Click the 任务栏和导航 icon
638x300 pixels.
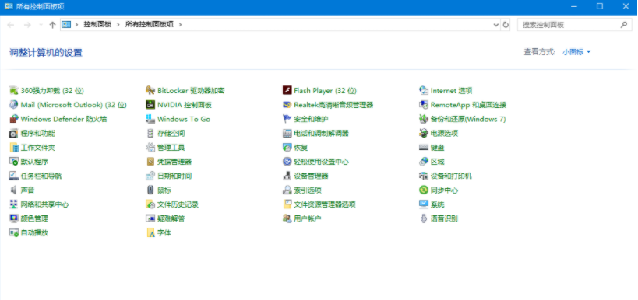pos(14,176)
